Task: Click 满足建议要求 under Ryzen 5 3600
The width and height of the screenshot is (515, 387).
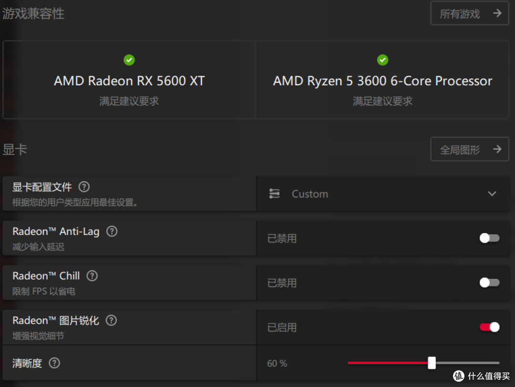Action: (382, 101)
